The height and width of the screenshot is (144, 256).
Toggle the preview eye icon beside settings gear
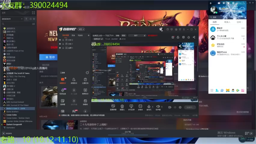175,108
